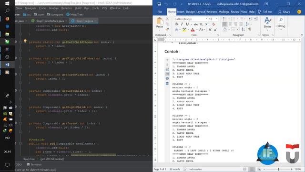Toggle show paragraph marks pilcrow
Image resolution: width=305 pixels, height=172 pixels.
(250, 29)
